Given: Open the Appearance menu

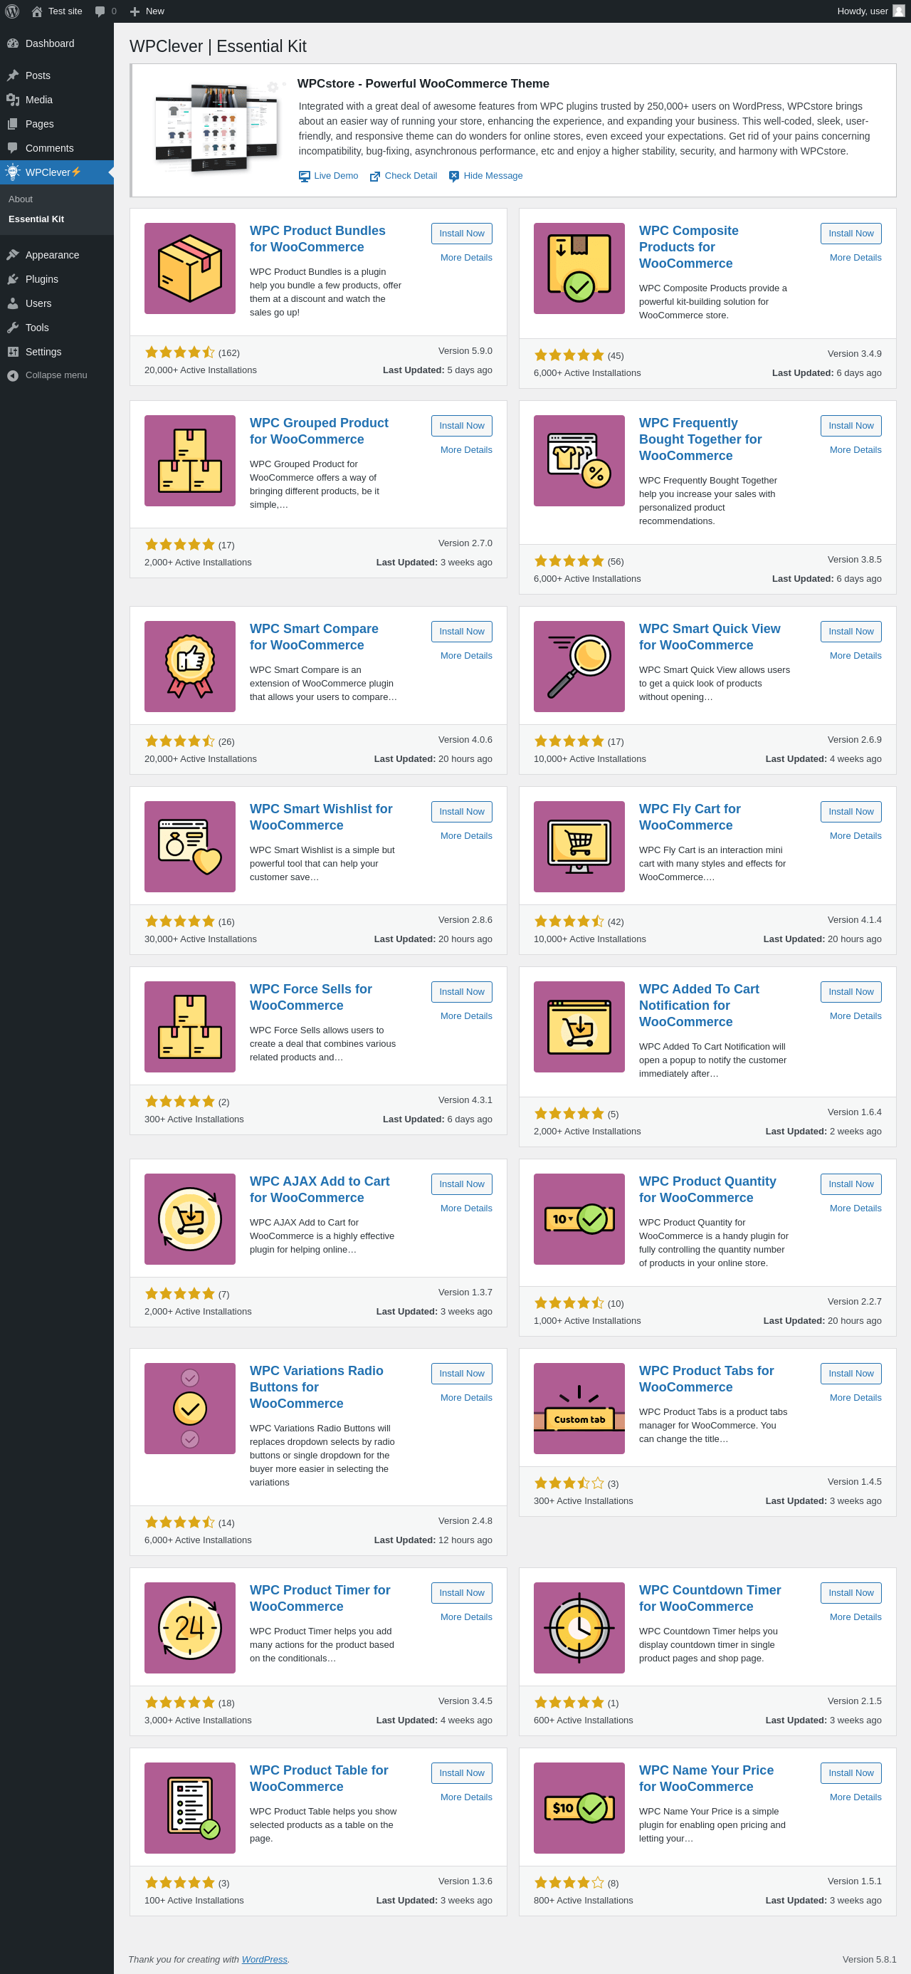Looking at the screenshot, I should tap(57, 254).
